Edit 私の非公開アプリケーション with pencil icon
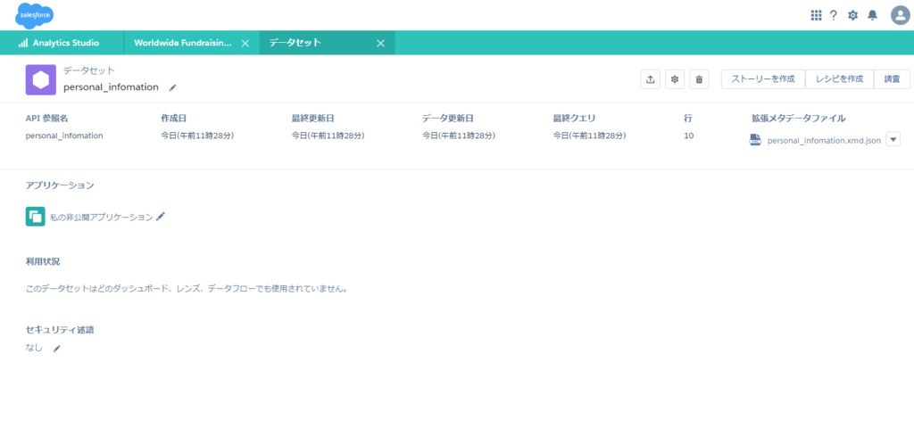The height and width of the screenshot is (428, 914). click(161, 217)
